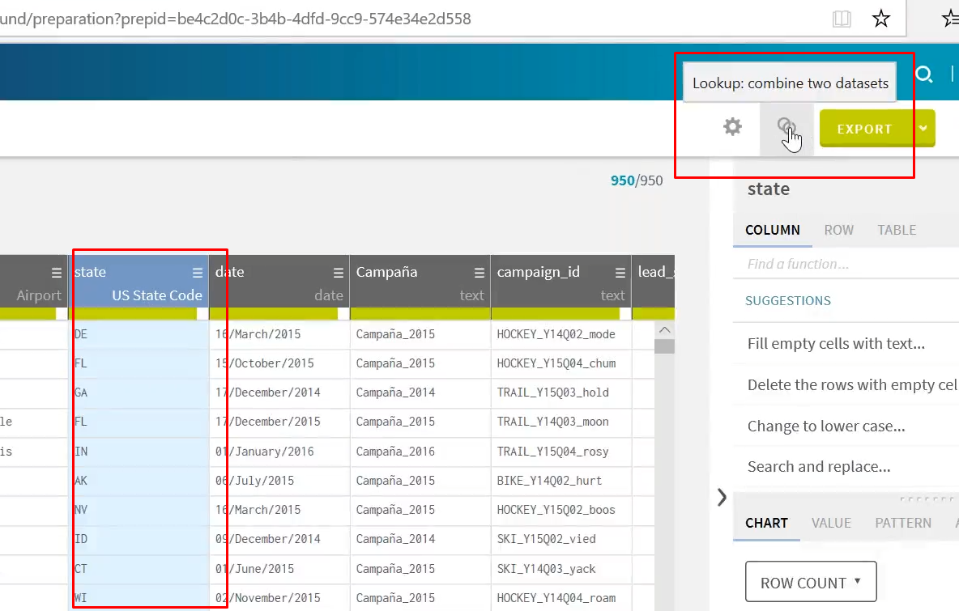Click the EXPORT button
The width and height of the screenshot is (959, 611).
click(x=866, y=128)
